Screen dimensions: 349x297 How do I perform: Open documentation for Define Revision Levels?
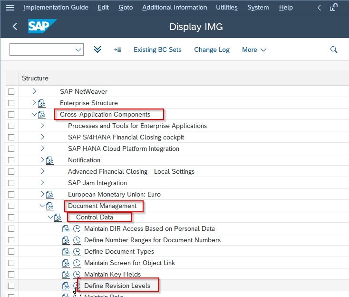point(66,286)
